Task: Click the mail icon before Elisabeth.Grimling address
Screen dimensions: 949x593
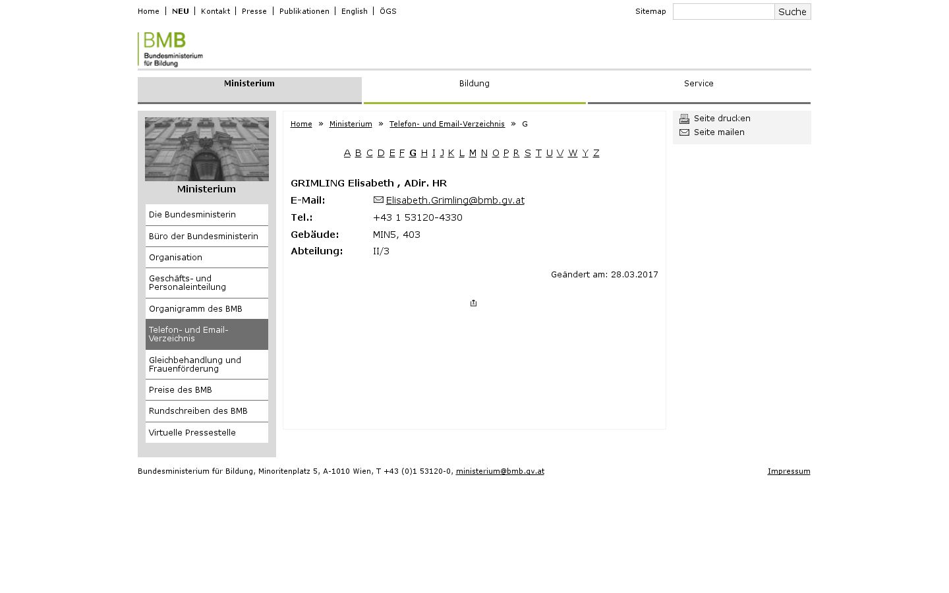Action: pos(378,200)
